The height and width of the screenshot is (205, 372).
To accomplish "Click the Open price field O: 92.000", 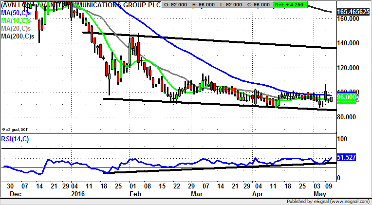I will pos(176,4).
